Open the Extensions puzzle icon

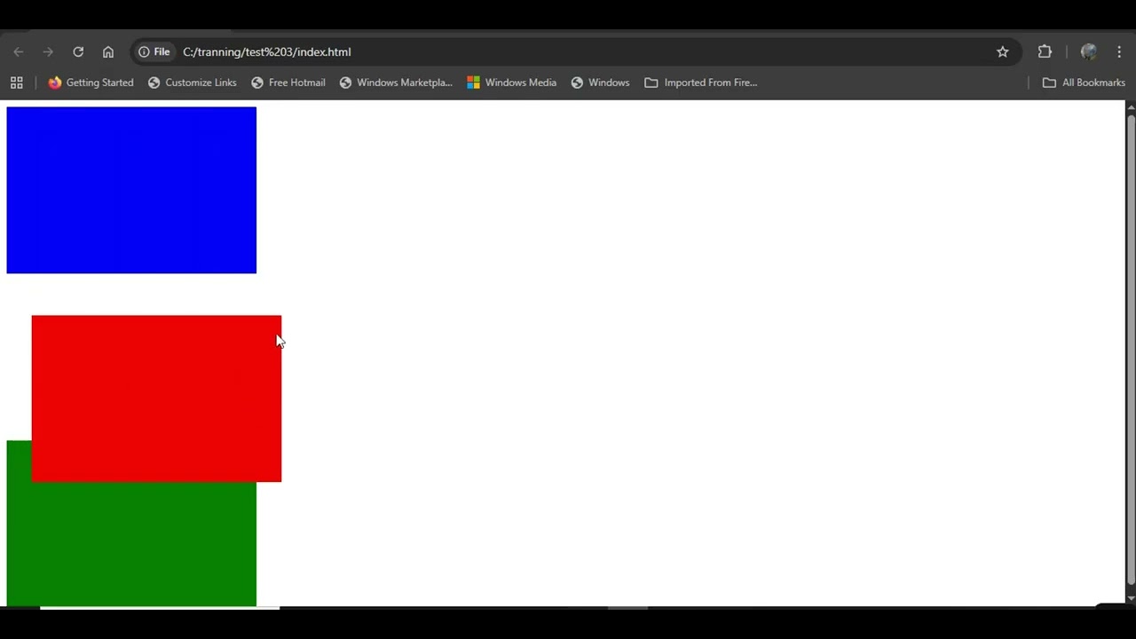pos(1045,51)
